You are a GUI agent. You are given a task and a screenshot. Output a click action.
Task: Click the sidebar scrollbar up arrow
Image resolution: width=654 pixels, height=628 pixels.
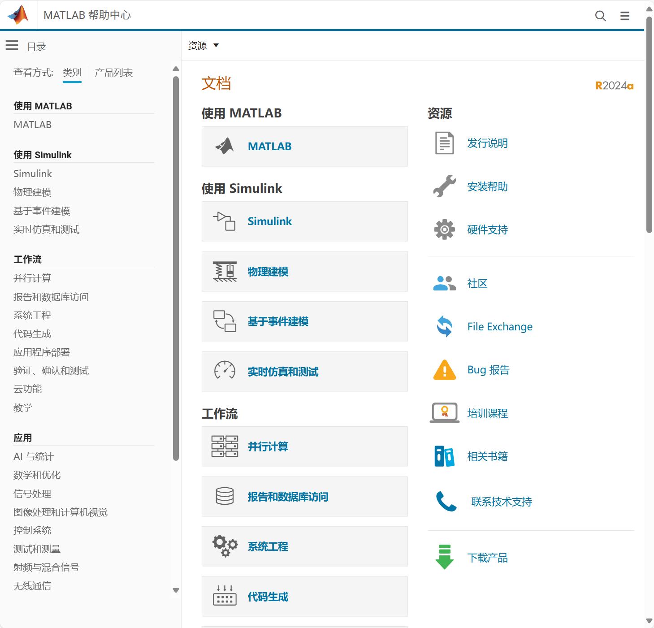176,69
